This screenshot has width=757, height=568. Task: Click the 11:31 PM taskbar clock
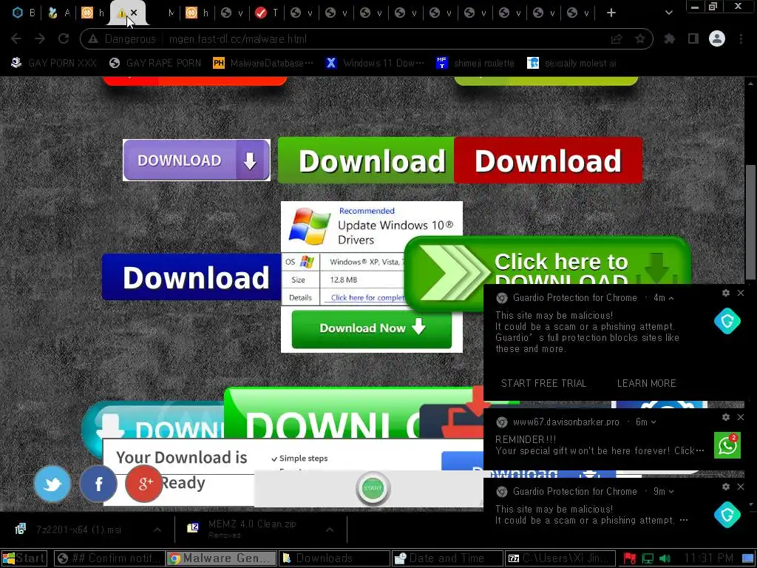pos(709,558)
